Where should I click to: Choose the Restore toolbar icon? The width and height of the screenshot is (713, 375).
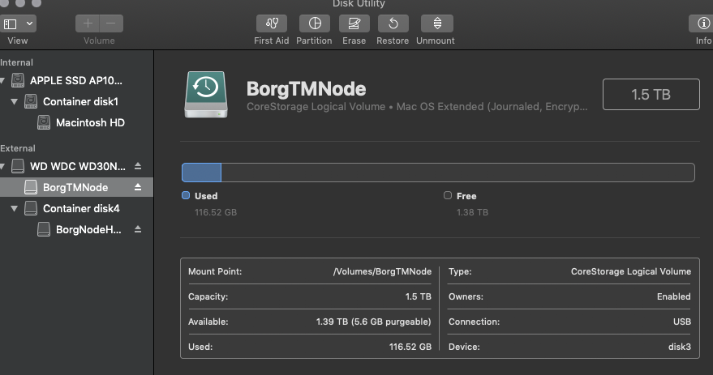[393, 23]
